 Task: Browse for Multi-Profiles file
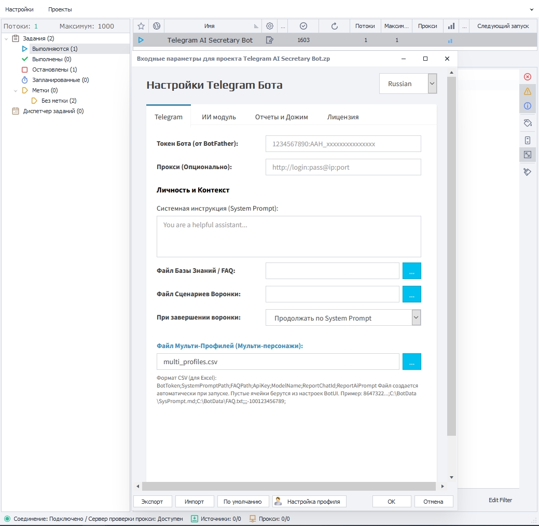(x=411, y=362)
